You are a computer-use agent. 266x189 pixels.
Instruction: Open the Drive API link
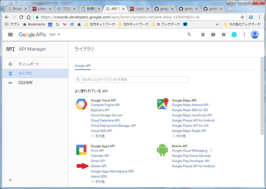[97, 151]
